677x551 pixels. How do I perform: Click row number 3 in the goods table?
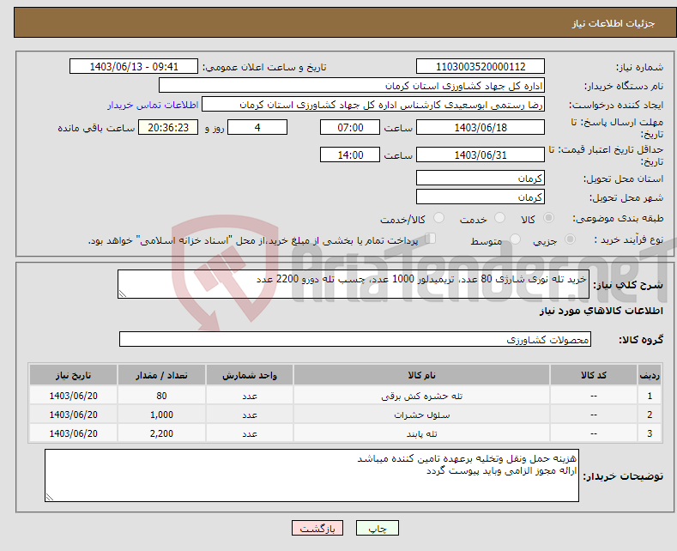pyautogui.click(x=650, y=433)
